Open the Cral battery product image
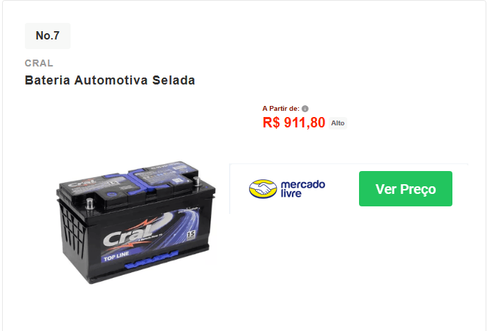The image size is (487, 331). (x=136, y=222)
